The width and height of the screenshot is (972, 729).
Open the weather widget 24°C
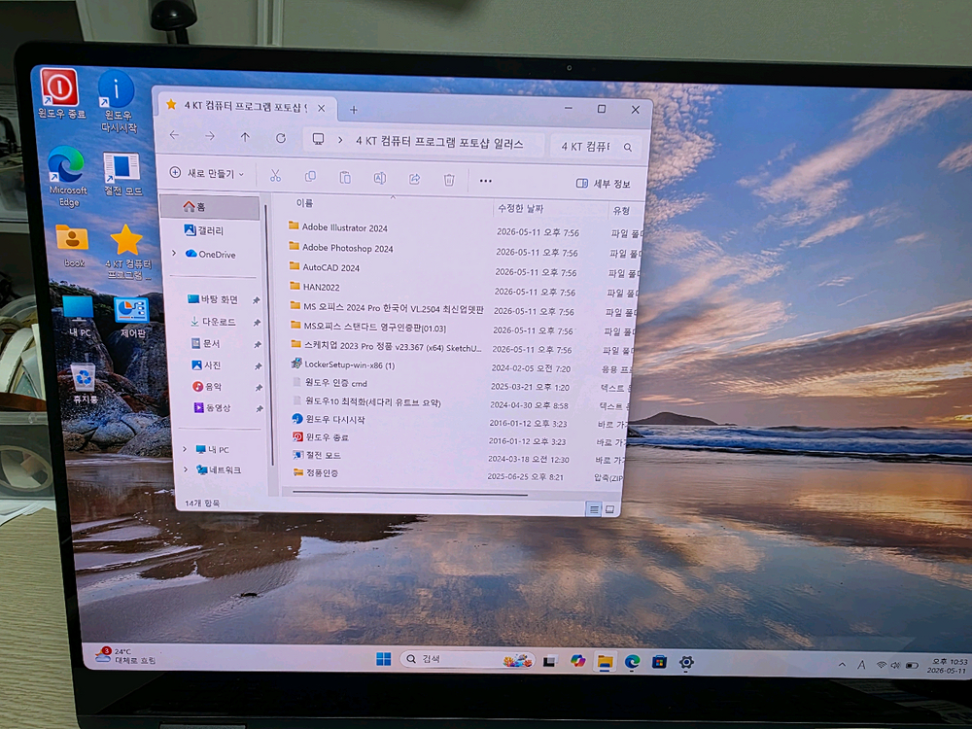(x=124, y=655)
